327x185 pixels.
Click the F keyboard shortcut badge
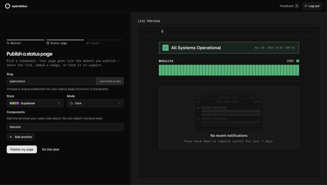click(297, 6)
